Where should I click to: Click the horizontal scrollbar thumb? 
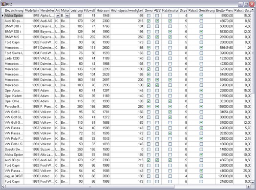click(90, 187)
